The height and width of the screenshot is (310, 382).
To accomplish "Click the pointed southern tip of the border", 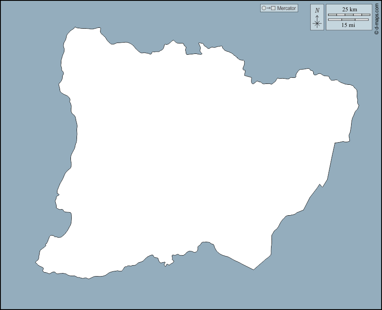I will point(254,267).
